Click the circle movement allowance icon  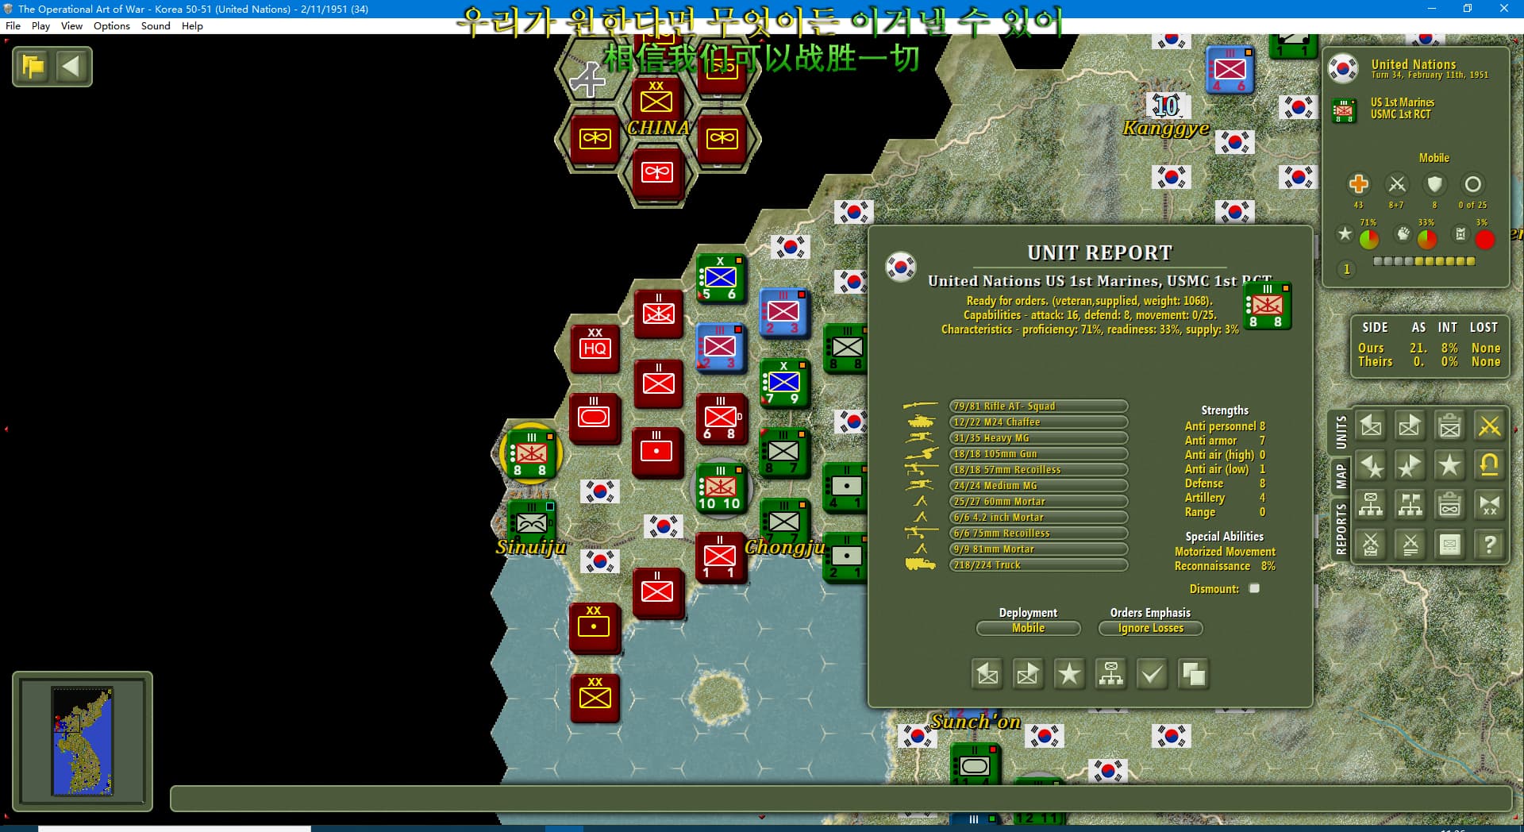pyautogui.click(x=1472, y=184)
